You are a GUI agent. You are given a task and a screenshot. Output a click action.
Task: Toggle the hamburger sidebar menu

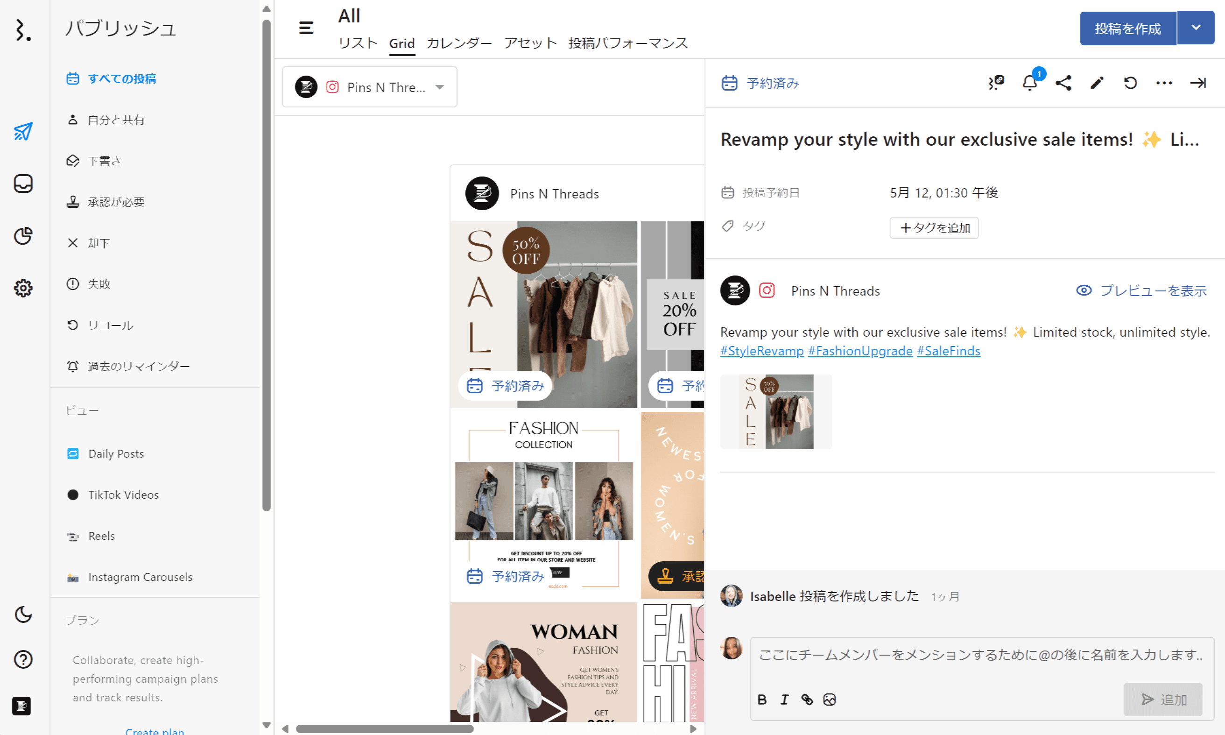point(306,28)
